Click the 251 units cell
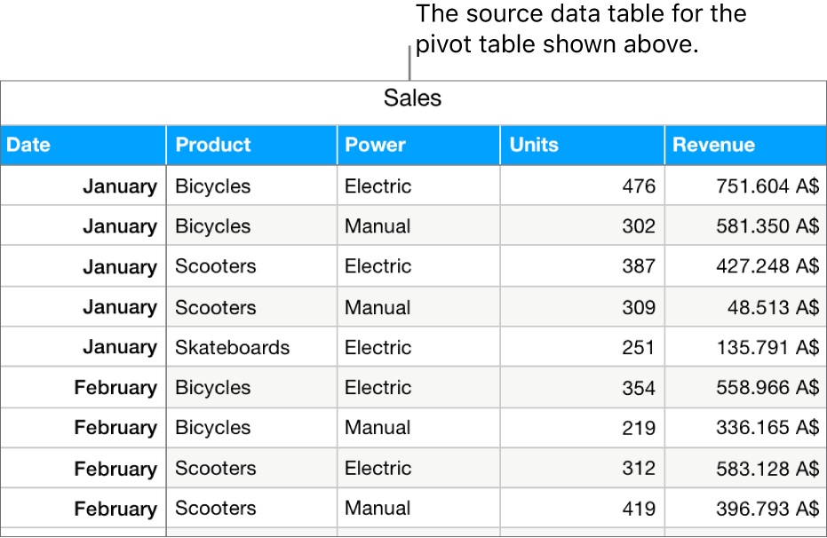Viewport: 827px width, 538px height. (639, 347)
